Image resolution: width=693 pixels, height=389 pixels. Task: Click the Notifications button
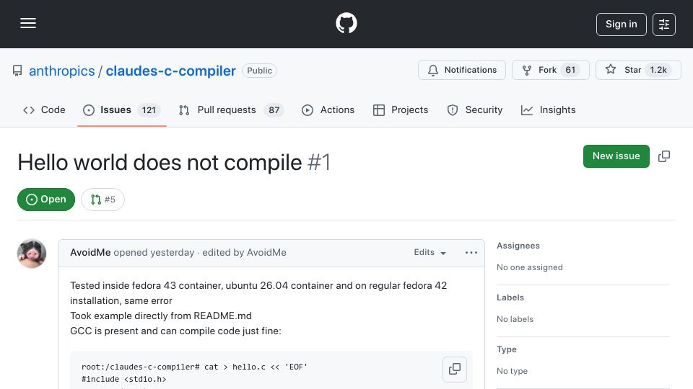coord(462,70)
